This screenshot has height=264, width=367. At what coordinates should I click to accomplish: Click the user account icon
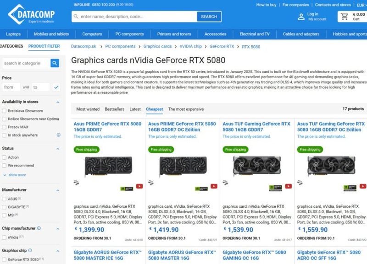(301, 16)
